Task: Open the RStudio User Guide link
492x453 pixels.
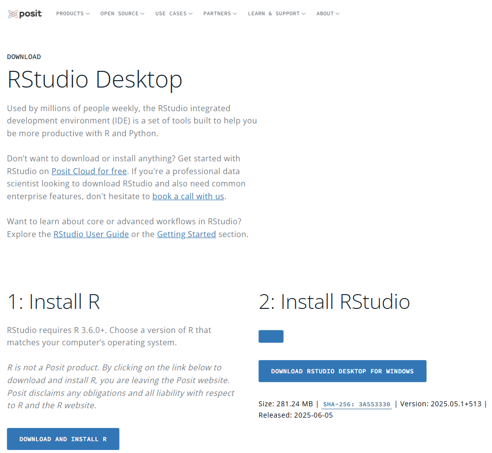Action: [91, 235]
